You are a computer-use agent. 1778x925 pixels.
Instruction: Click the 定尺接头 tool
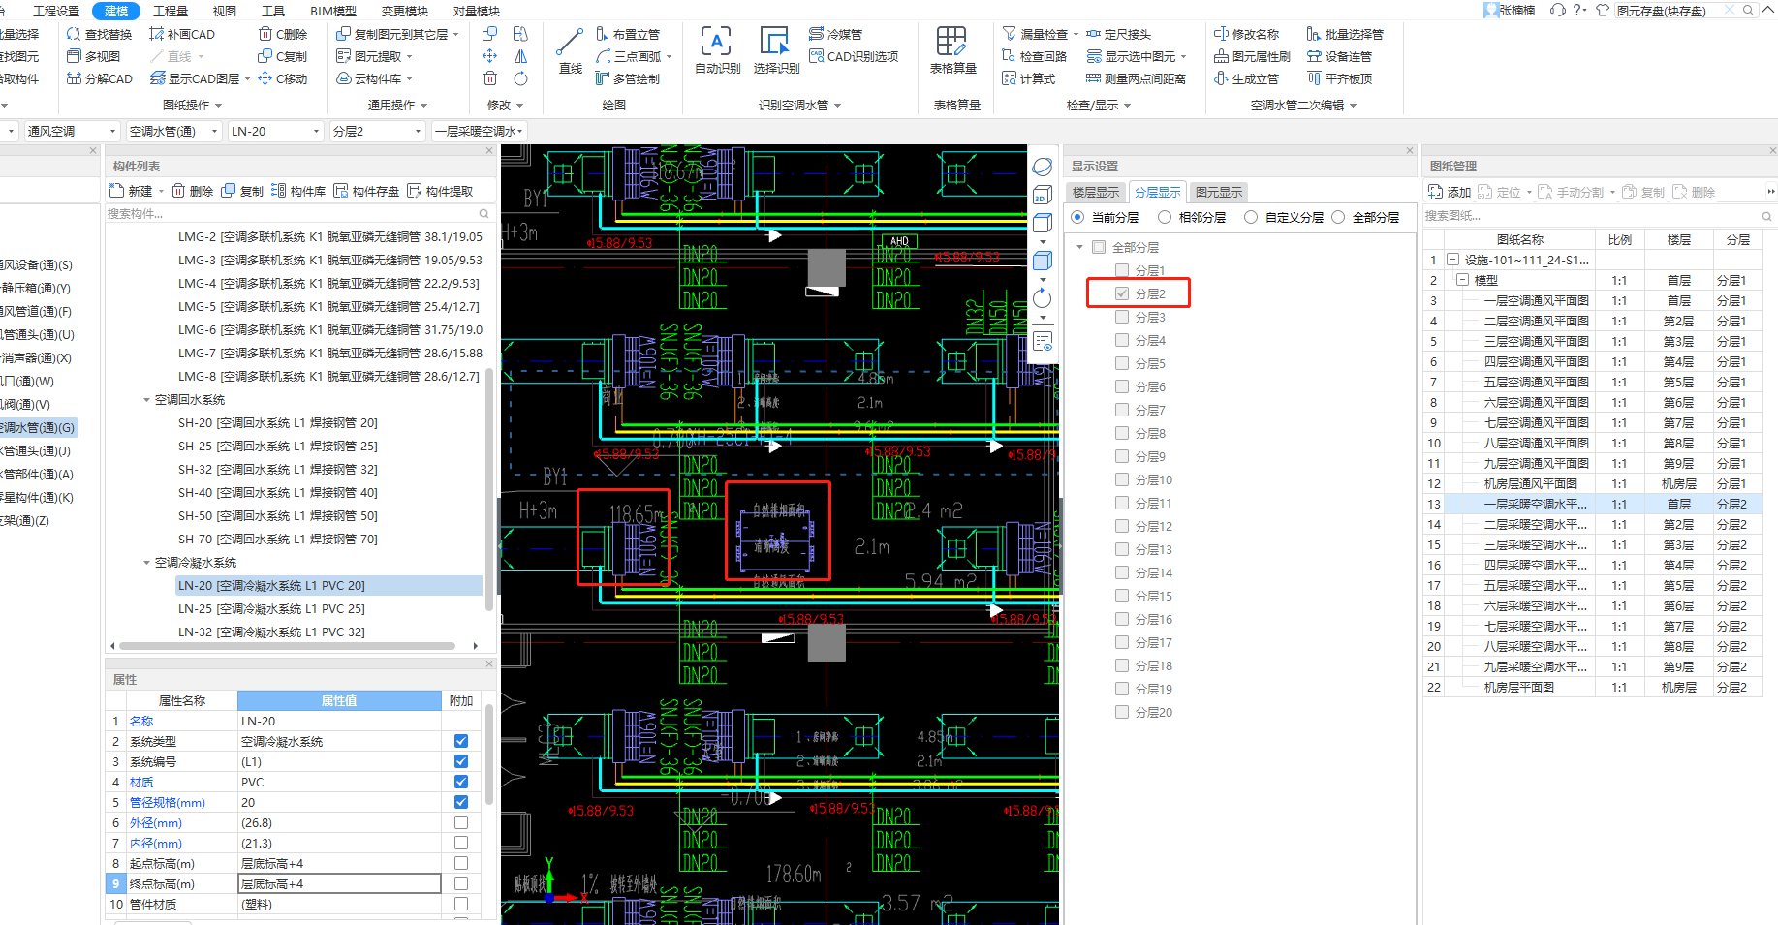click(x=1118, y=34)
